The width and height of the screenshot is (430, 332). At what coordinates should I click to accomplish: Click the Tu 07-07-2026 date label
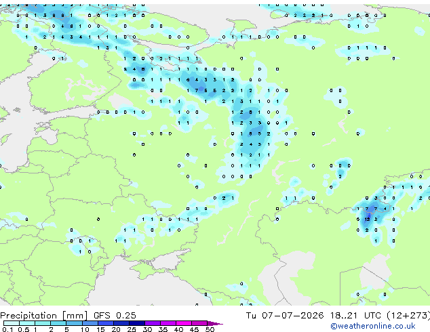(285, 316)
